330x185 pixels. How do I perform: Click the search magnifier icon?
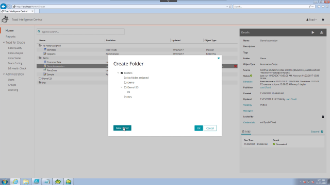tap(39, 32)
